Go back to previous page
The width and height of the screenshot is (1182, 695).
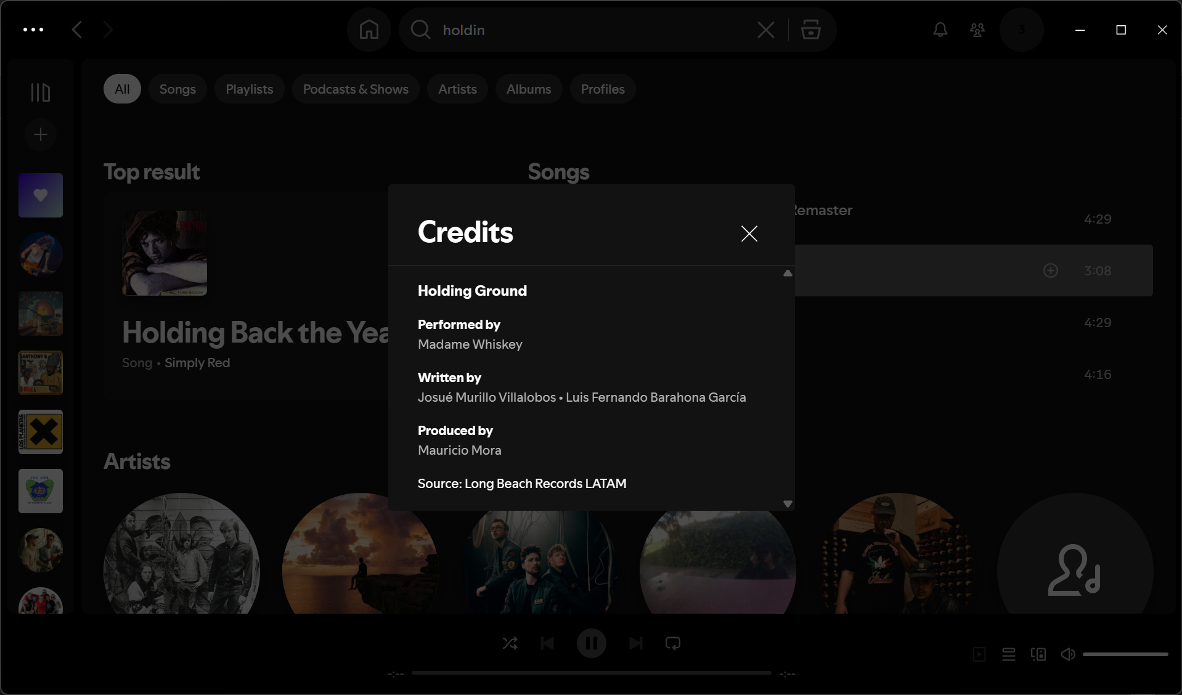[x=77, y=30]
